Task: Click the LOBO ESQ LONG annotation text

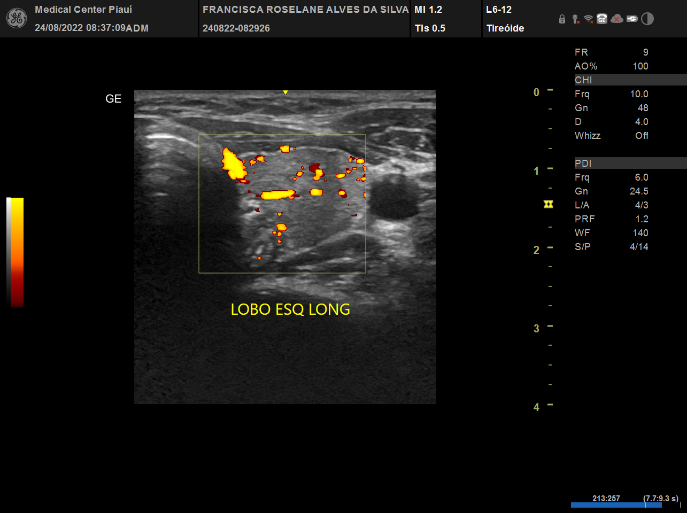Action: click(290, 309)
